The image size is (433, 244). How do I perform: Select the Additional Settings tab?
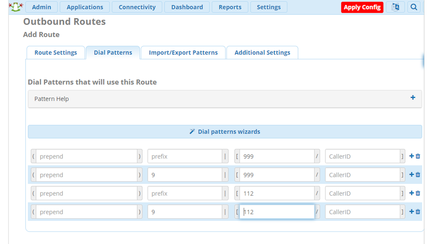coord(262,52)
